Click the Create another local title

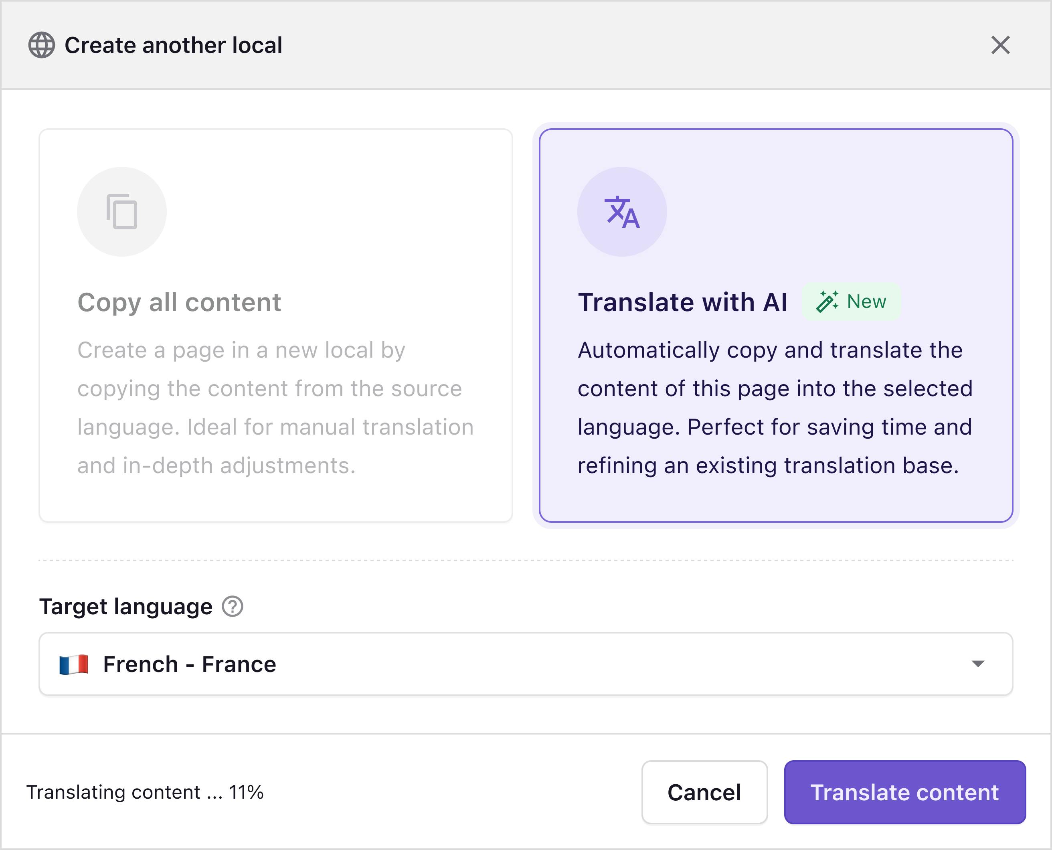click(173, 45)
